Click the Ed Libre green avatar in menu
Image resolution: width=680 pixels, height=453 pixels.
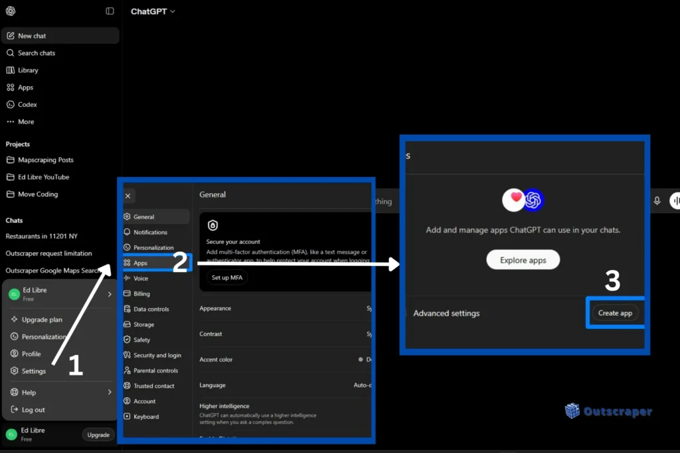[15, 294]
